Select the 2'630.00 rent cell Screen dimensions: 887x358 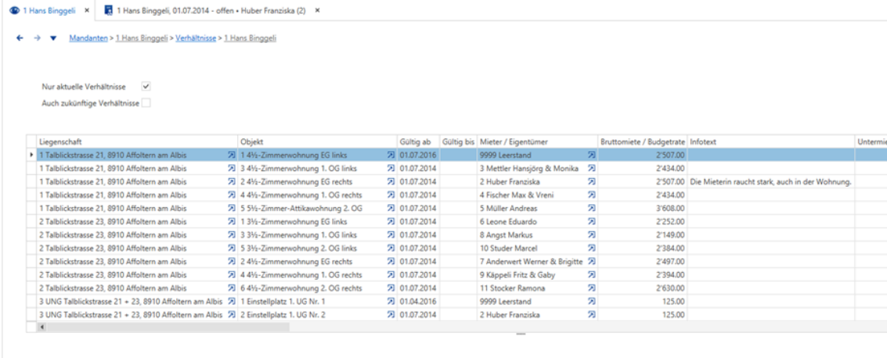[x=643, y=288]
